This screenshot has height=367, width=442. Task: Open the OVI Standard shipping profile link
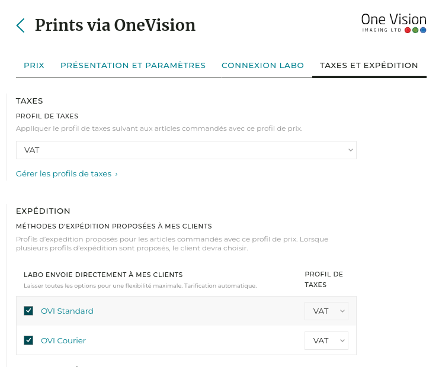[67, 311]
